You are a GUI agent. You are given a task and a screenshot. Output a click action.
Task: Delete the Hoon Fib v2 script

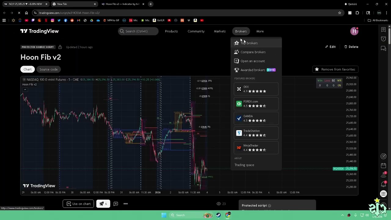click(351, 47)
